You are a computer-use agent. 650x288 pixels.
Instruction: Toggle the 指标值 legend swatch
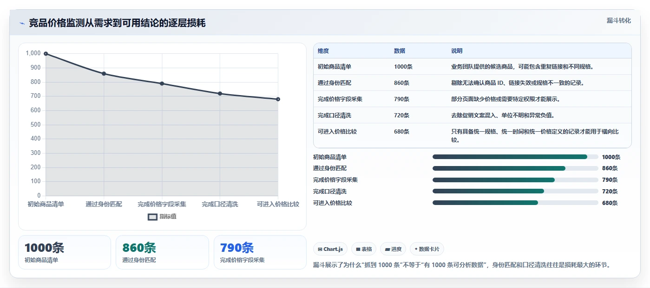pyautogui.click(x=152, y=217)
